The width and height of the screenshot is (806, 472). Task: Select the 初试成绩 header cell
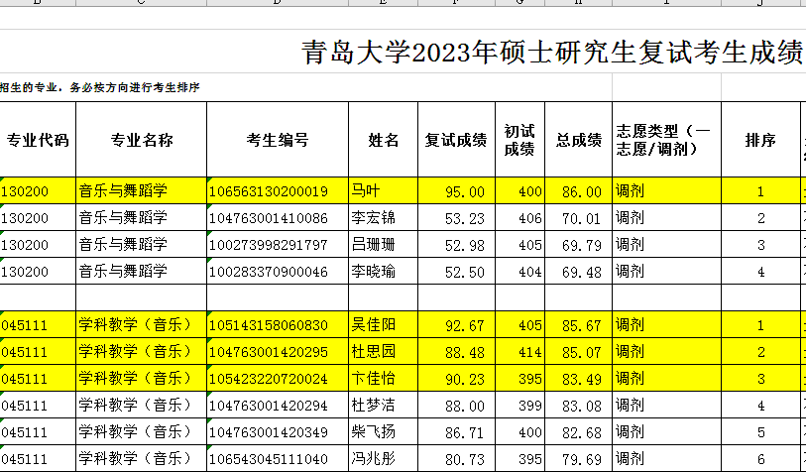click(x=519, y=140)
